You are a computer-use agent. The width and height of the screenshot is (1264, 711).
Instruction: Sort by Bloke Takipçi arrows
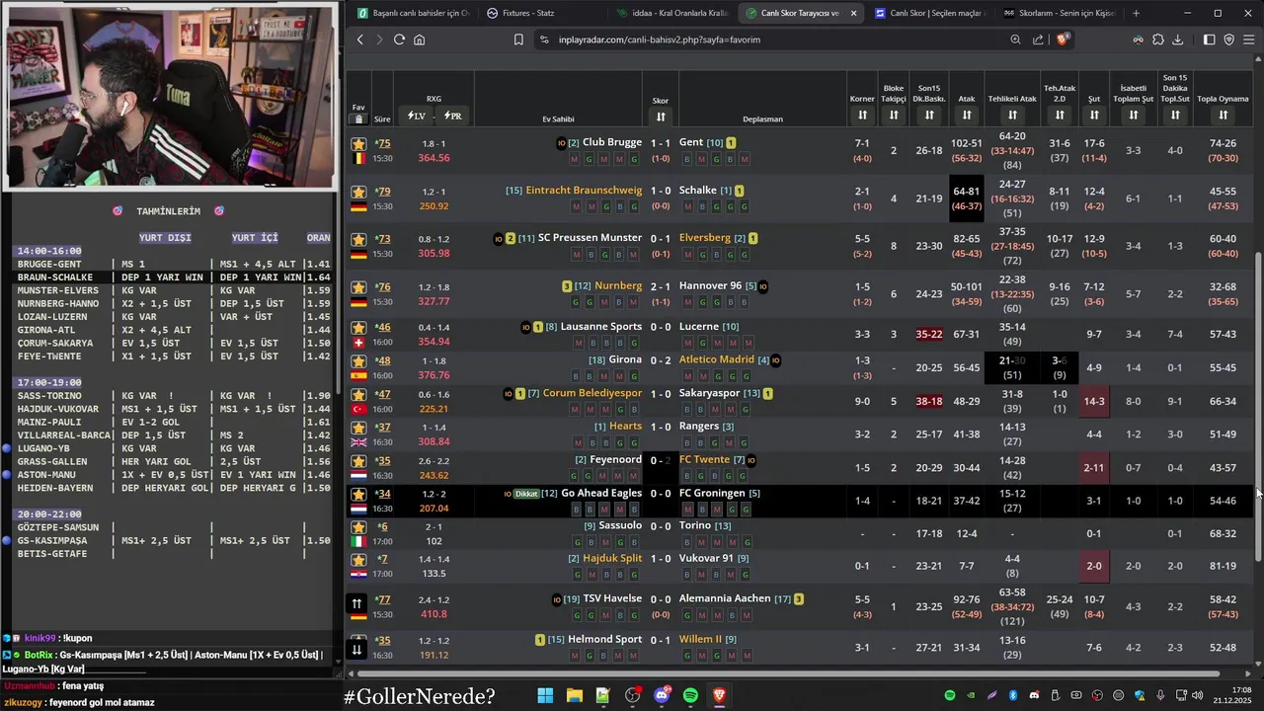(x=893, y=116)
